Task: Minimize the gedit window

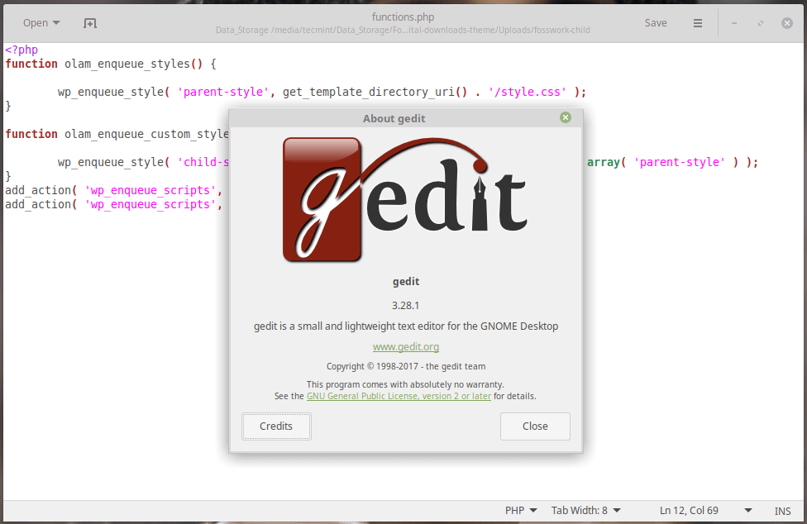Action: (733, 23)
